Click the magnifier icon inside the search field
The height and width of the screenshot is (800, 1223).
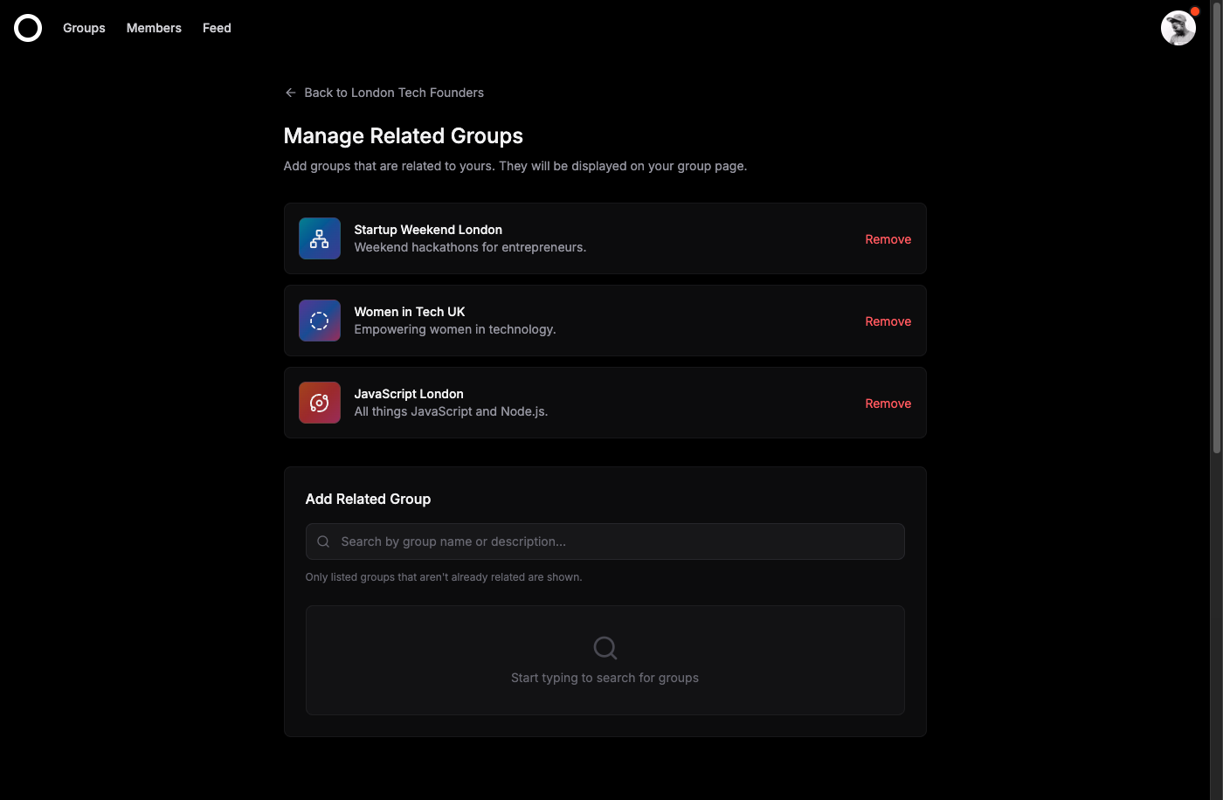tap(323, 541)
